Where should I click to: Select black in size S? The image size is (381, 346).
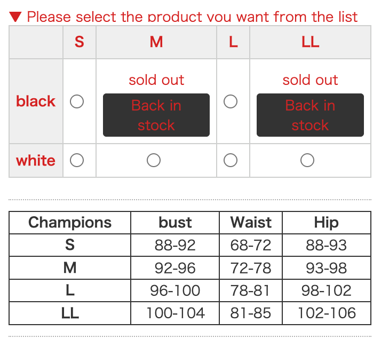77,101
